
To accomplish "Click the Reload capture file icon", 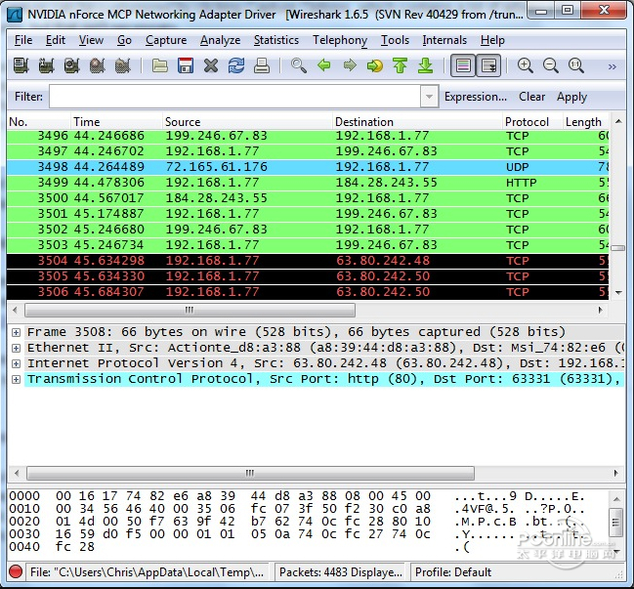I will coord(236,66).
